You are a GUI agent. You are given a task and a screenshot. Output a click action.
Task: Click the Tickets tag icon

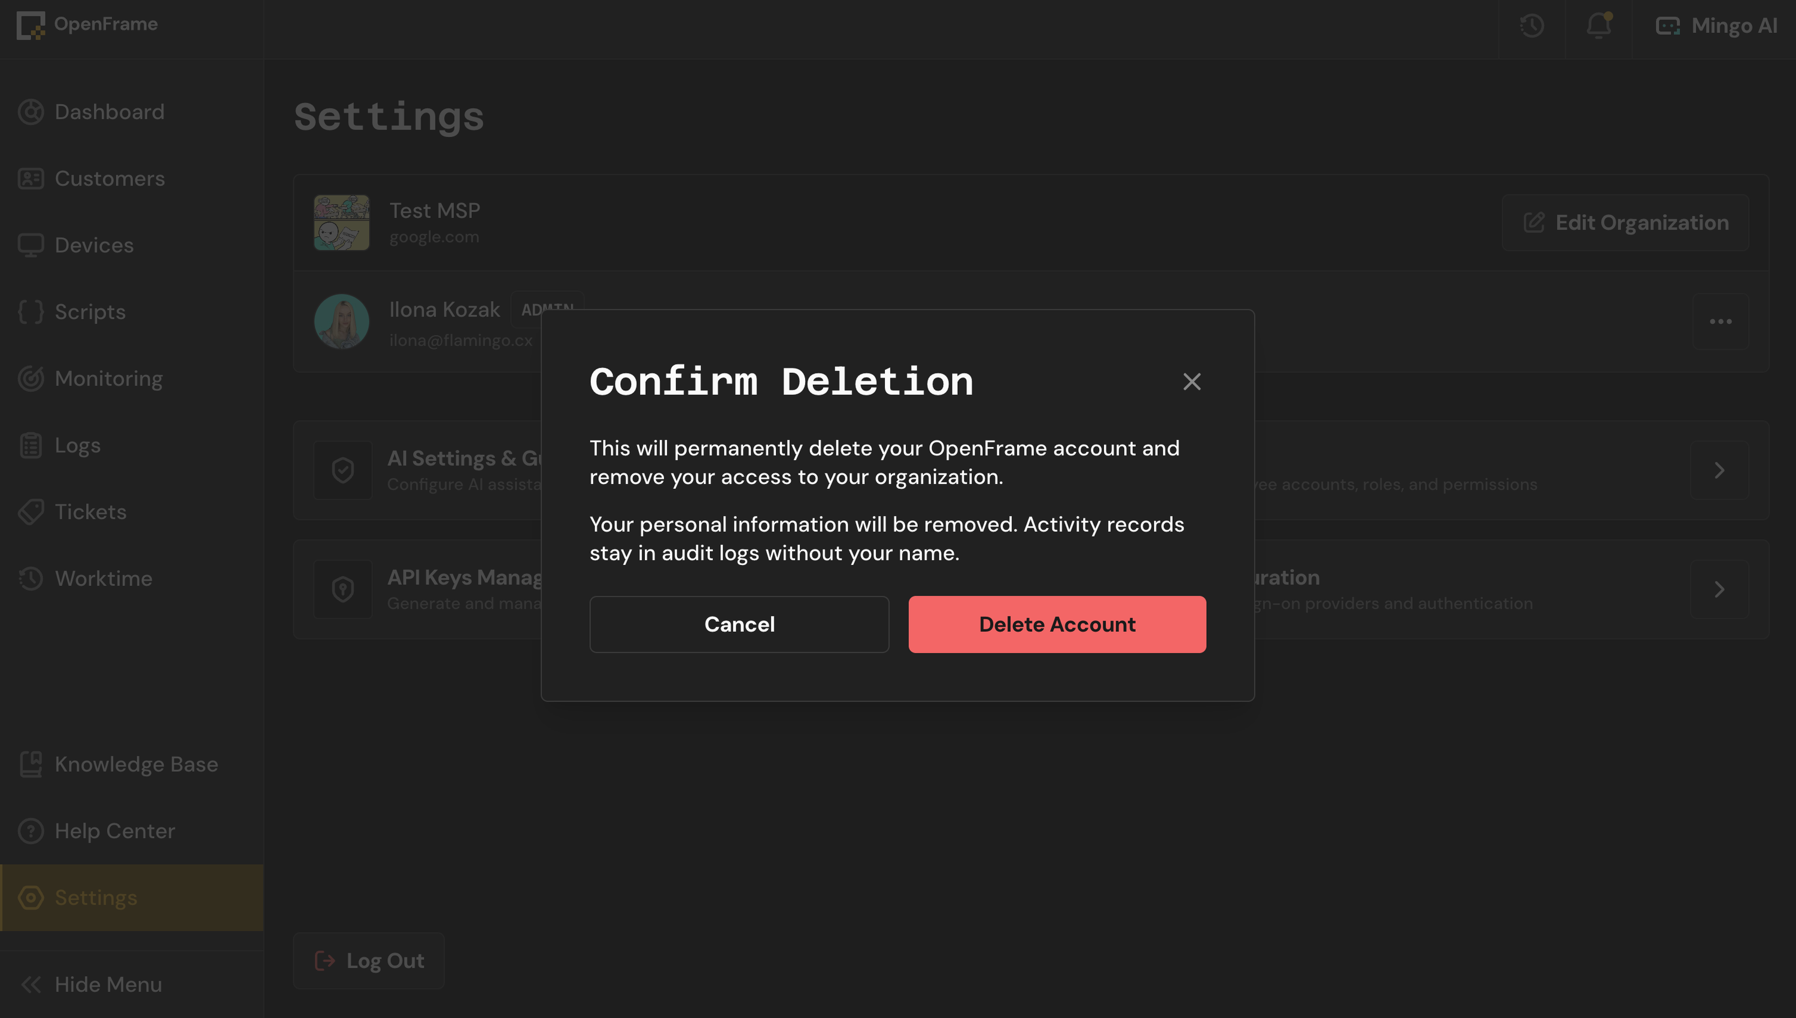(x=31, y=512)
